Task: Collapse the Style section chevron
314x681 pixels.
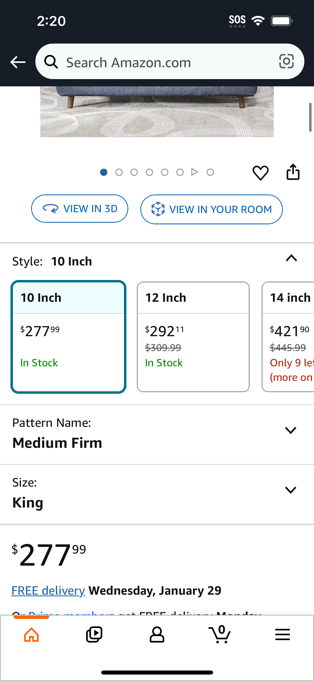Action: pyautogui.click(x=291, y=258)
